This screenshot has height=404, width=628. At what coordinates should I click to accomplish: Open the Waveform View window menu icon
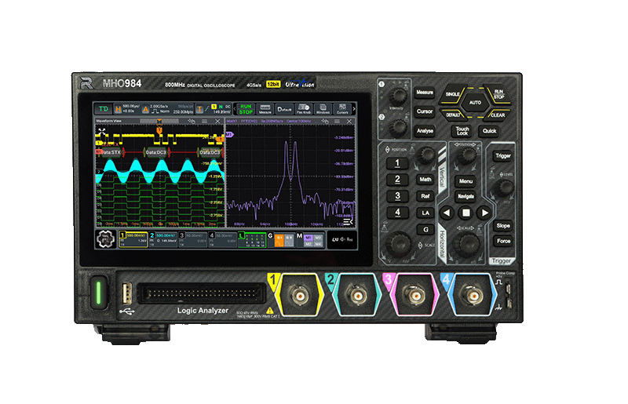pyautogui.click(x=204, y=121)
